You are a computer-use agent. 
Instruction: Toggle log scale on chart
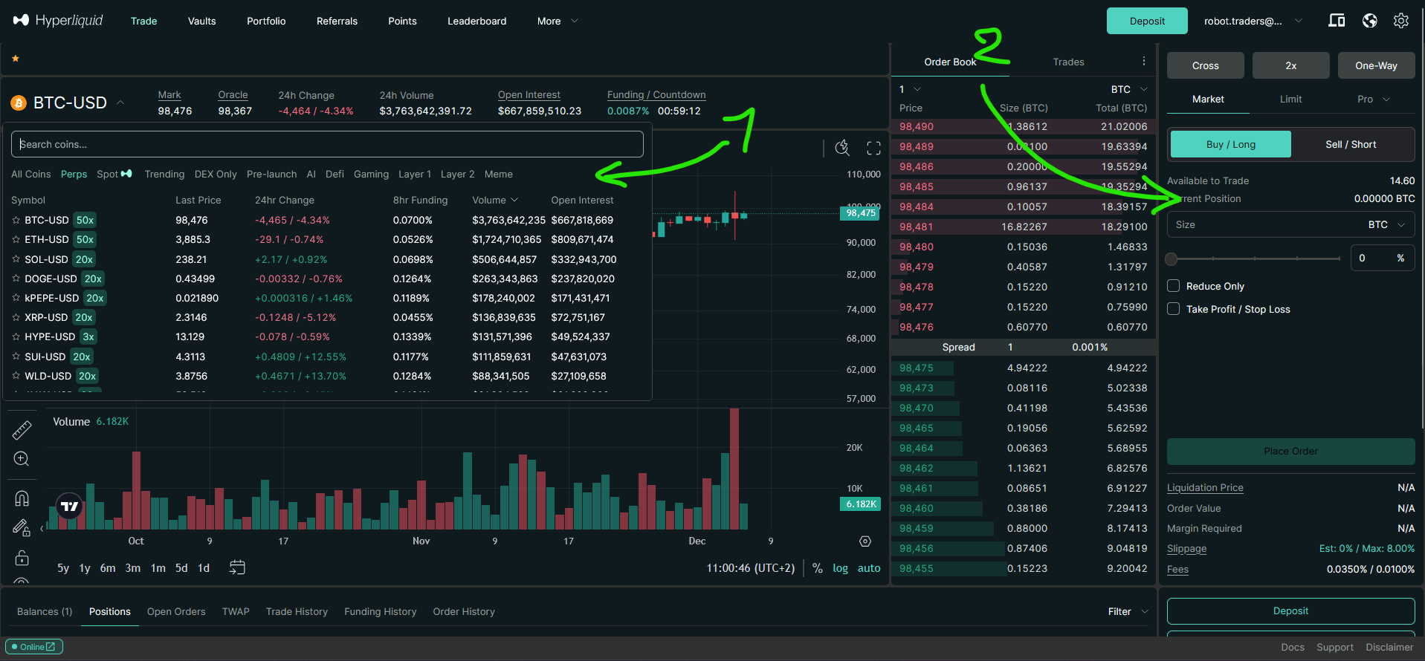[x=840, y=568]
